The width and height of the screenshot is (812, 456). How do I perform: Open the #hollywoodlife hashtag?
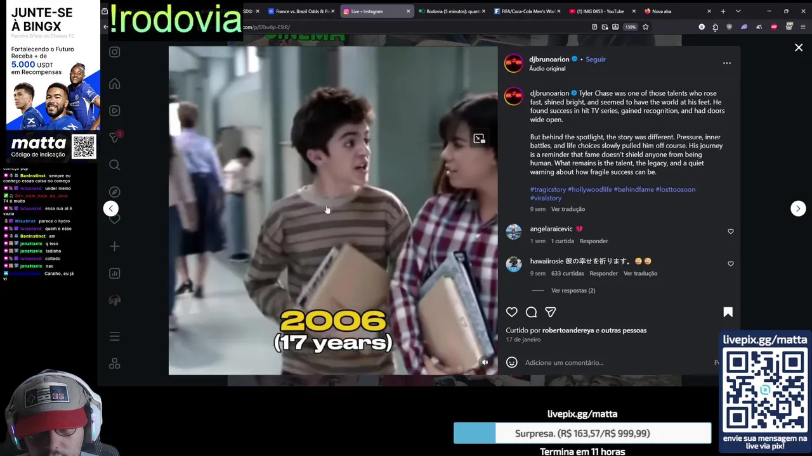pos(590,189)
